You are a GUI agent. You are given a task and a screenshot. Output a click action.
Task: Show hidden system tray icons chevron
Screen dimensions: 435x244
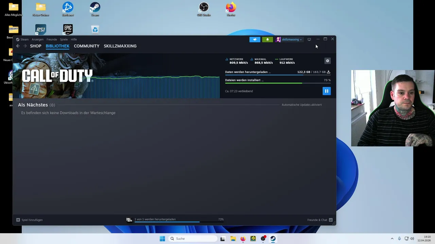point(392,239)
